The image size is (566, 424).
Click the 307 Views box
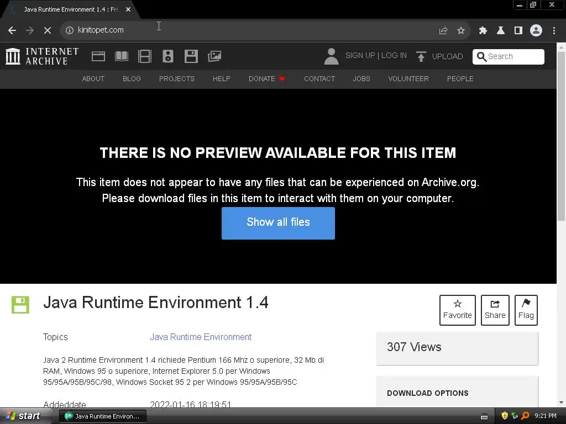coord(457,348)
